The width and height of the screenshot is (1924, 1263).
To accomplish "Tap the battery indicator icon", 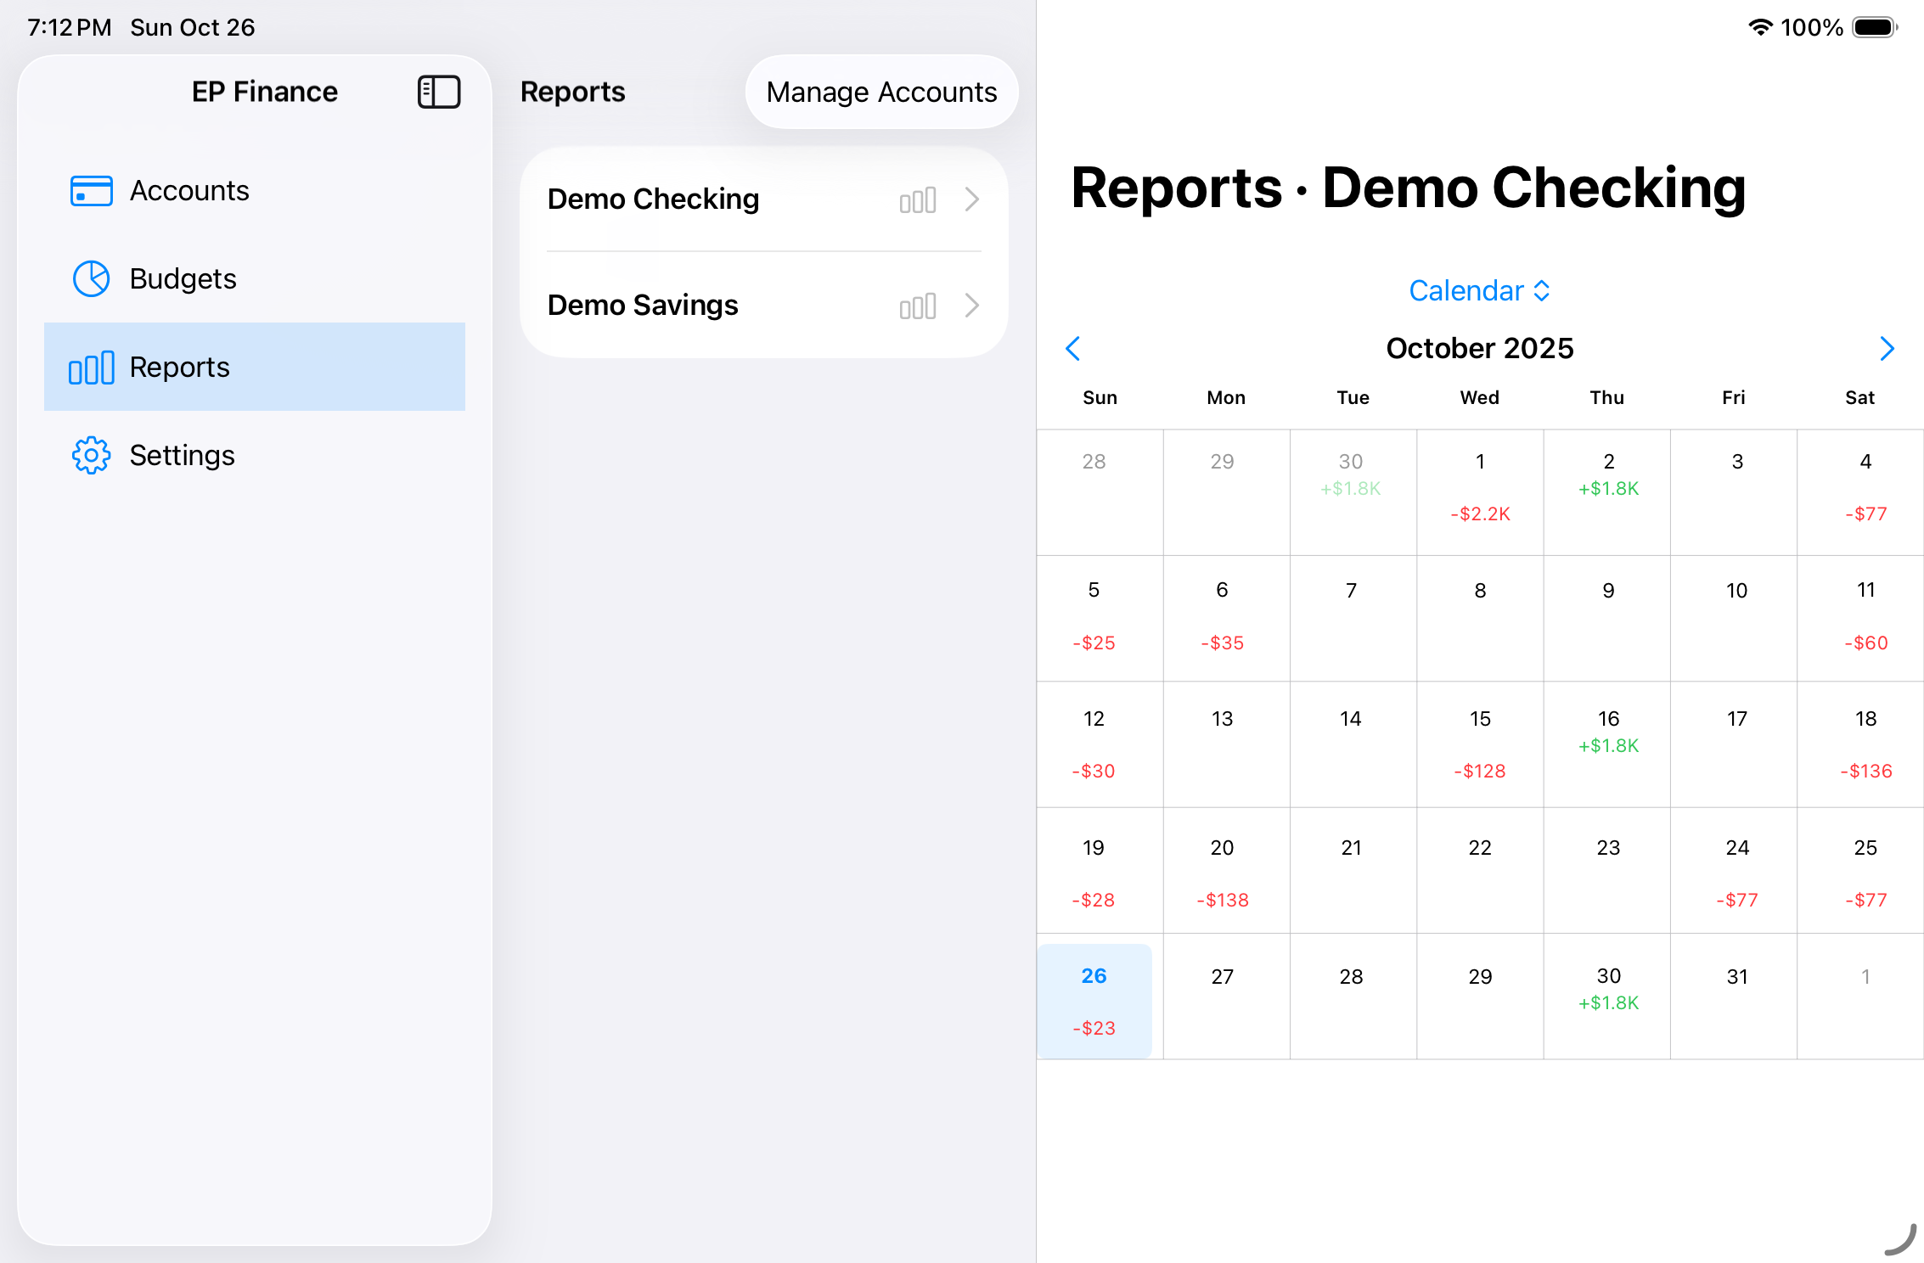I will coord(1874,27).
